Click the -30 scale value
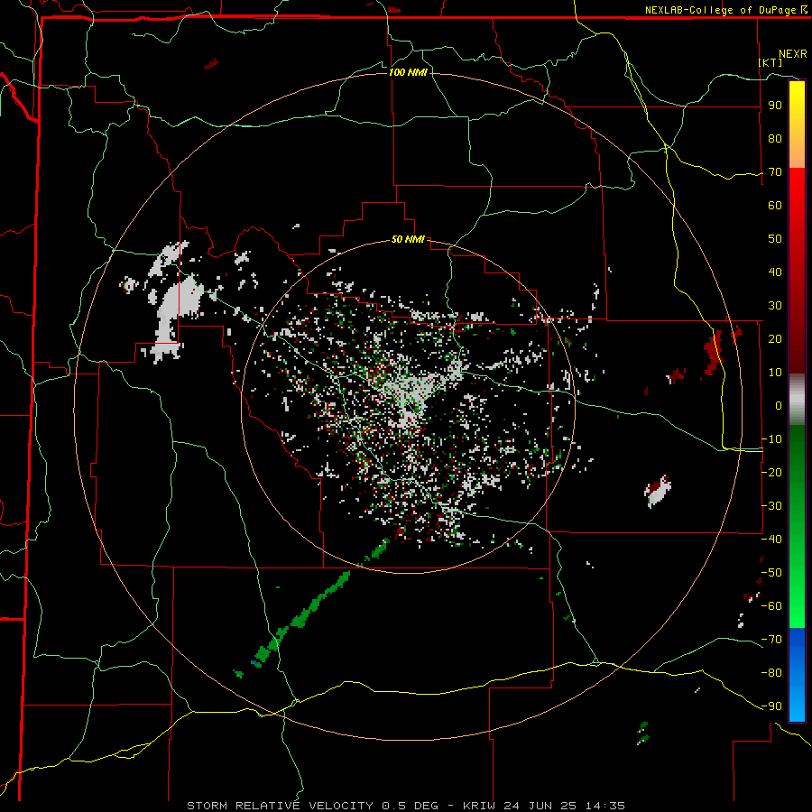Screen dimensions: 812x812 click(771, 506)
